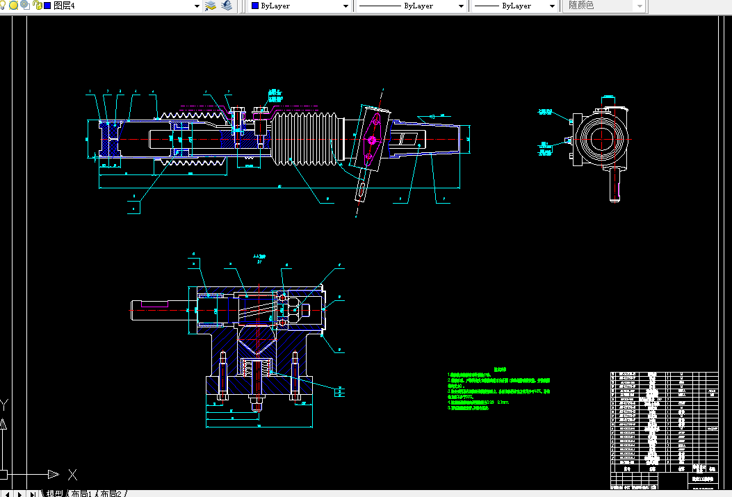Toggle the layer freeze sun icon

(14, 6)
